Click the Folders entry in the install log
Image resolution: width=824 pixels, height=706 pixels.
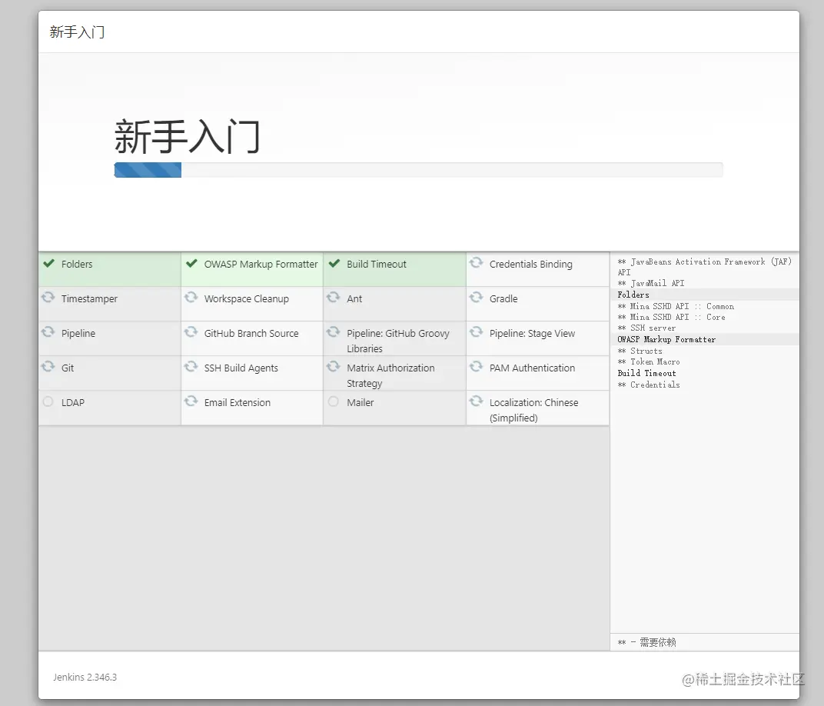633,295
